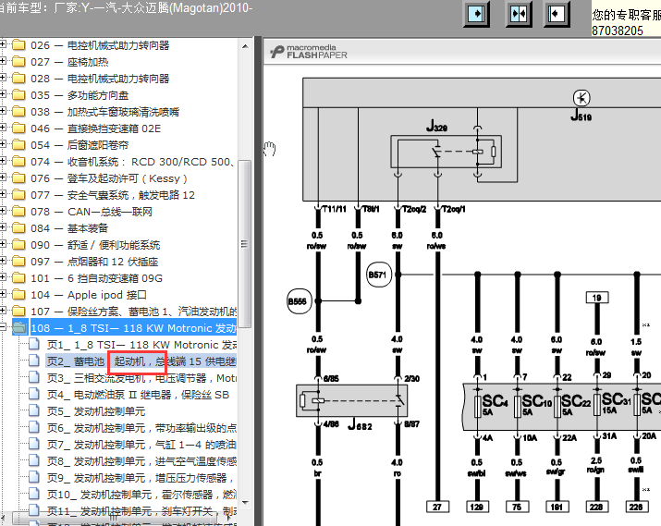The width and height of the screenshot is (661, 526).
Task: Expand the 038 加热式车窗玻璃清洗喷嘴 node
Action: point(3,111)
